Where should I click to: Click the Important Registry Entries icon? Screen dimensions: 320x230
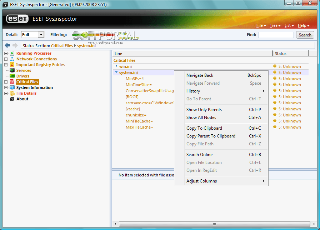pyautogui.click(x=12, y=65)
